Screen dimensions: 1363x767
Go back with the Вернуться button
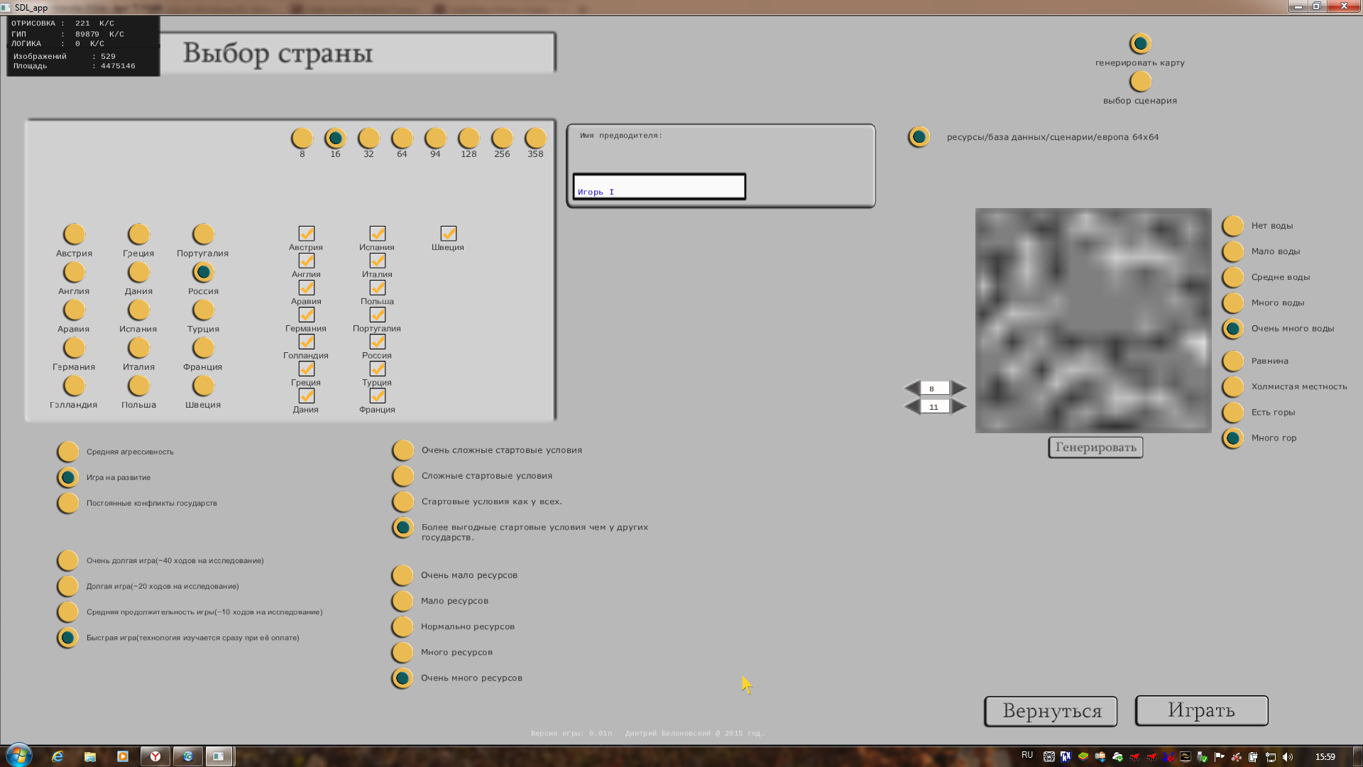[1051, 711]
